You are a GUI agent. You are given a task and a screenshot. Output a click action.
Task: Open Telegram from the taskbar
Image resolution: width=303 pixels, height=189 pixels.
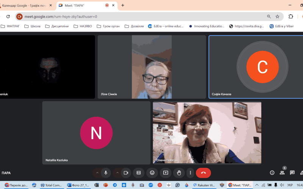pyautogui.click(x=115, y=185)
